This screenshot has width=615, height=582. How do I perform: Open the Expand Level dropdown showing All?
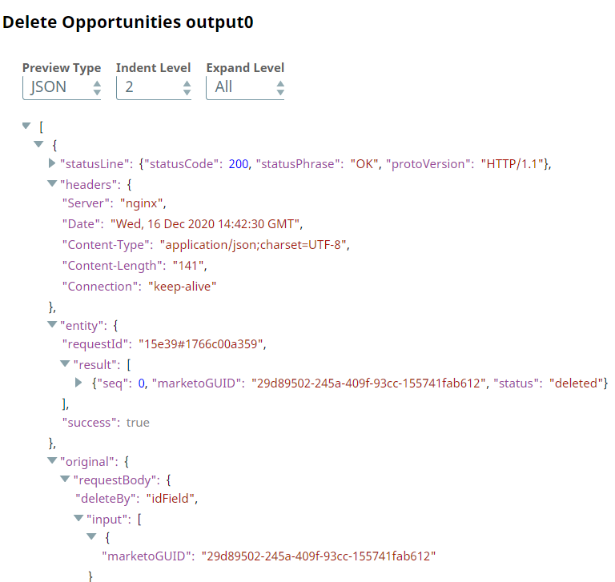coord(245,87)
